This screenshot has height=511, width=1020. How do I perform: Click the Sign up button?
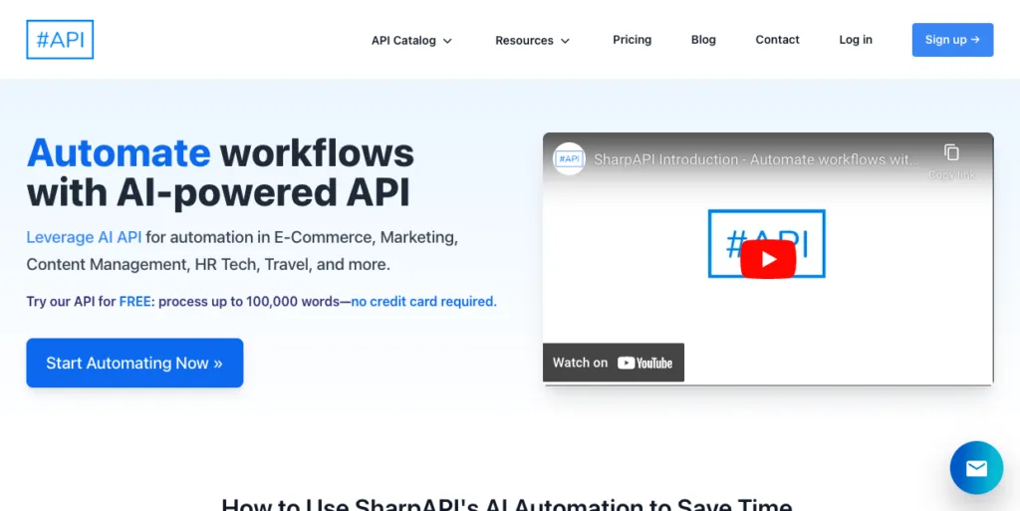pyautogui.click(x=952, y=40)
